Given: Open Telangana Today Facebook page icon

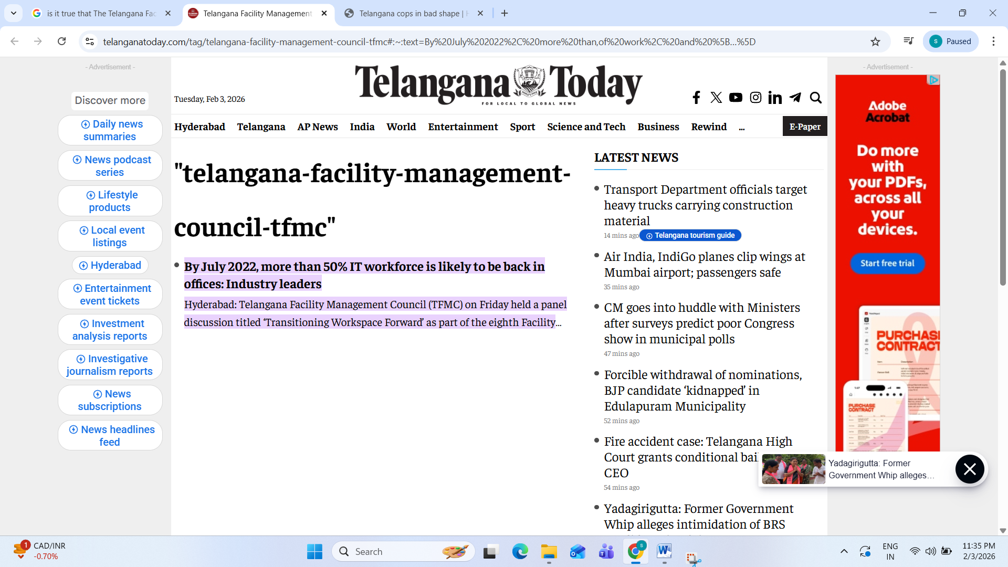Looking at the screenshot, I should click(x=696, y=98).
